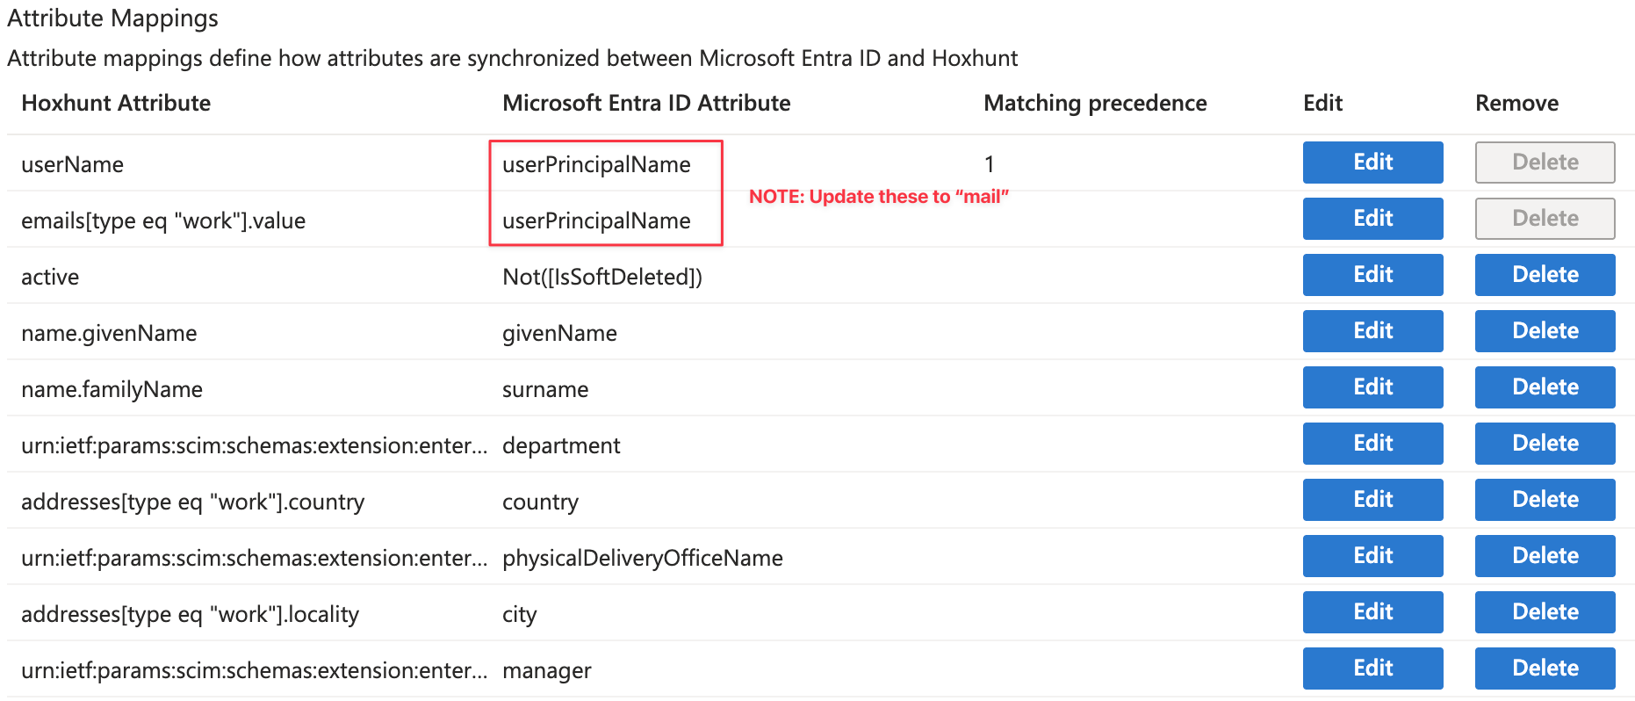Viewport: 1635px width, 701px height.
Task: Select the "name.familyName" attribute cell
Action: (x=112, y=389)
